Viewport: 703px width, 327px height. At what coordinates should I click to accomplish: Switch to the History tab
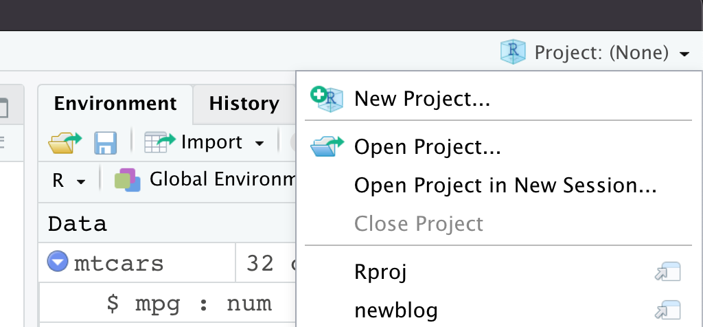coord(244,104)
